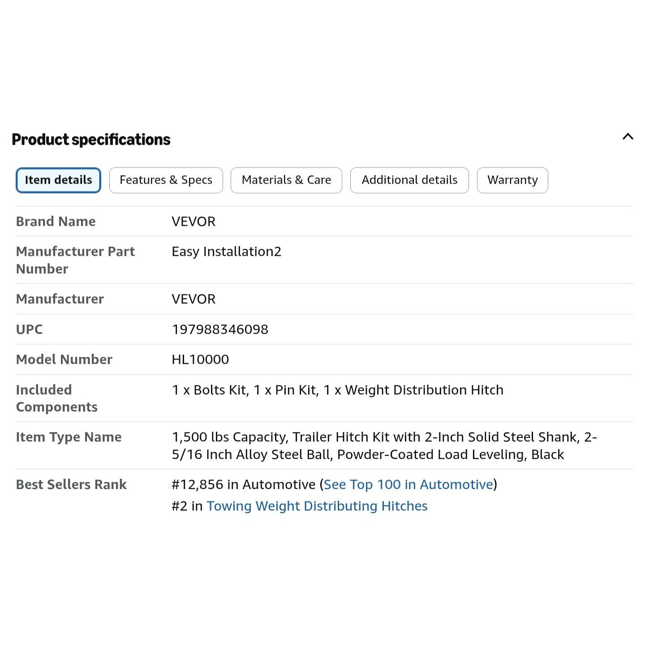Follow Towing Weight Distributing Hitches link
Viewport: 645px width, 645px height.
[317, 506]
